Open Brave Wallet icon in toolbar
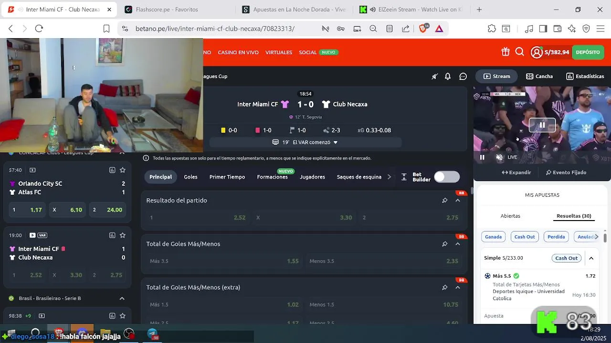This screenshot has height=343, width=611. 558,29
